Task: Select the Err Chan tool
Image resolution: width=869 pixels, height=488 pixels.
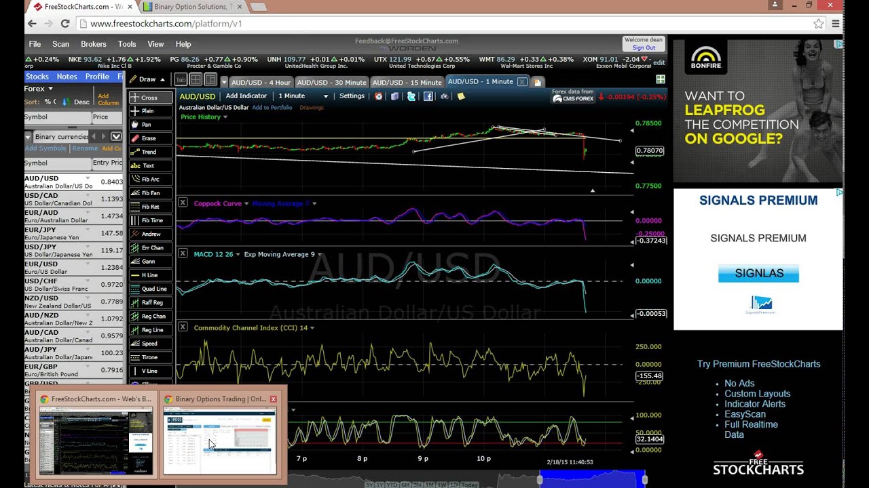Action: pyautogui.click(x=150, y=247)
